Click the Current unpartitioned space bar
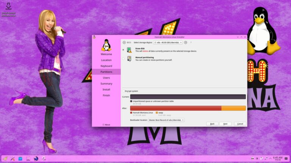This screenshot has width=291, height=163. [188, 97]
